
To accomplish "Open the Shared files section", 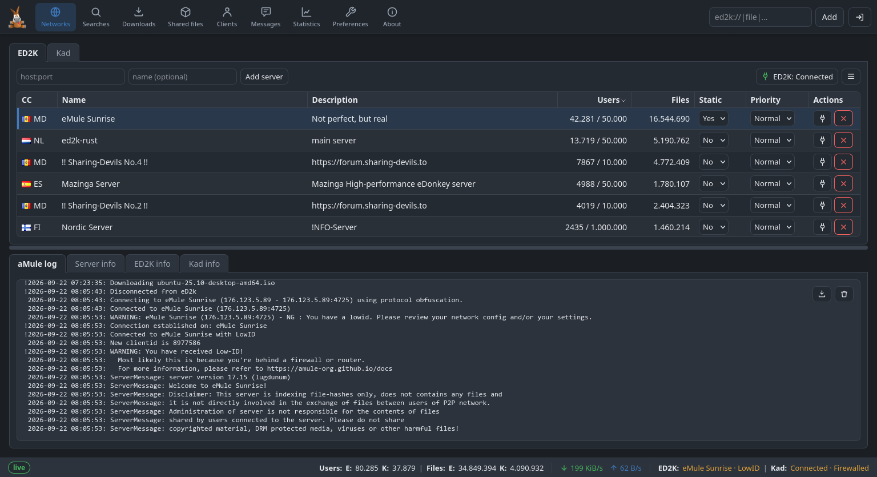I will (x=186, y=17).
